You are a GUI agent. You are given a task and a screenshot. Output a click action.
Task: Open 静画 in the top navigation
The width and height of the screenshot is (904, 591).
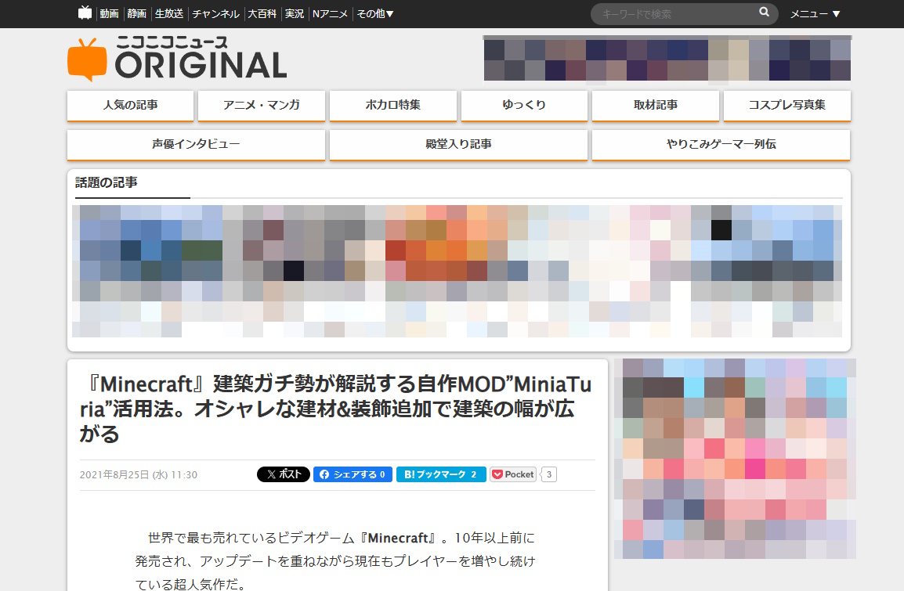[136, 14]
